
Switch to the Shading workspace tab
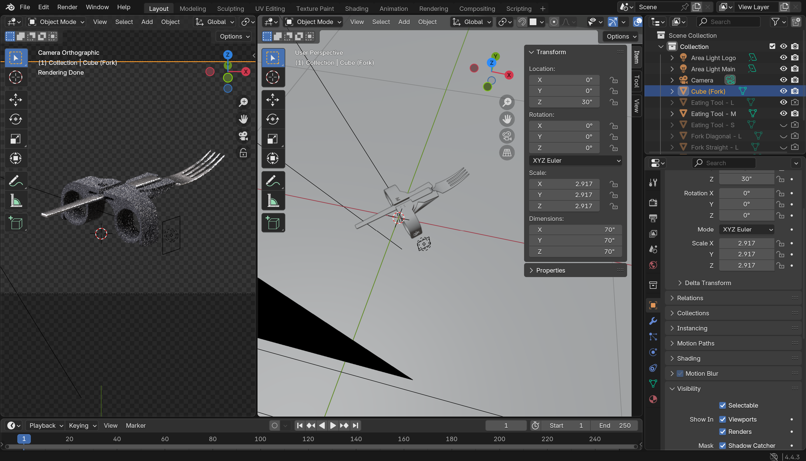tap(356, 9)
